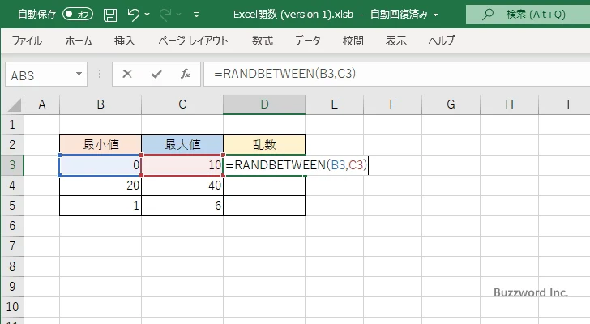590x324 pixels.
Task: Select row 2 header
Action: coord(12,145)
